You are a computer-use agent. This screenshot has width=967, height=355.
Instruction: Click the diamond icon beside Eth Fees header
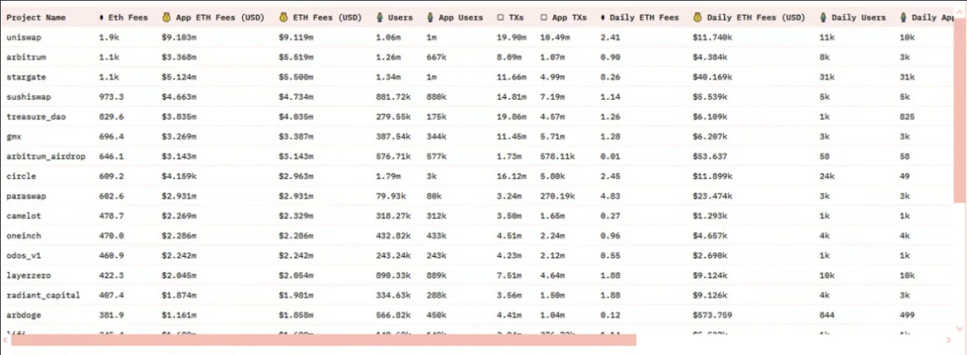[x=101, y=18]
